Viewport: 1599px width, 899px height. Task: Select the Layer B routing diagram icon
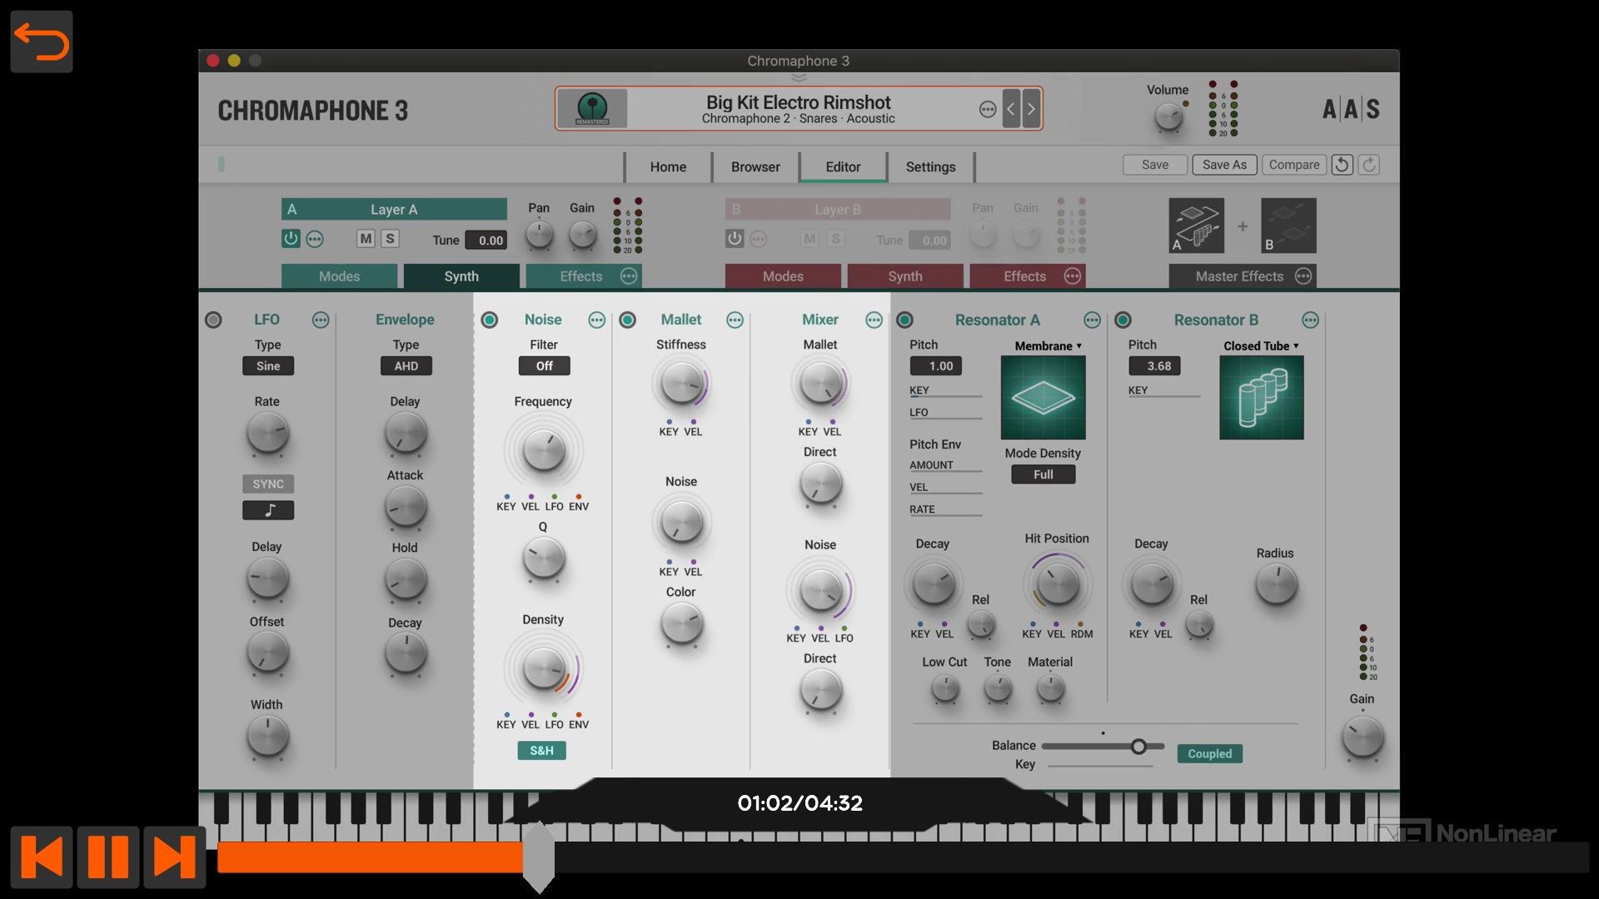[x=1288, y=226]
